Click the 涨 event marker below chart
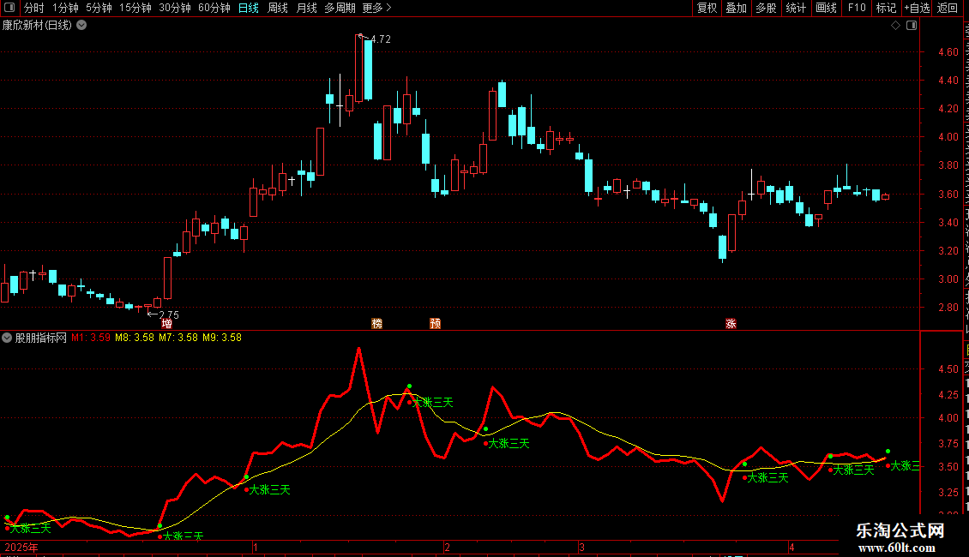This screenshot has height=557, width=969. click(x=731, y=324)
